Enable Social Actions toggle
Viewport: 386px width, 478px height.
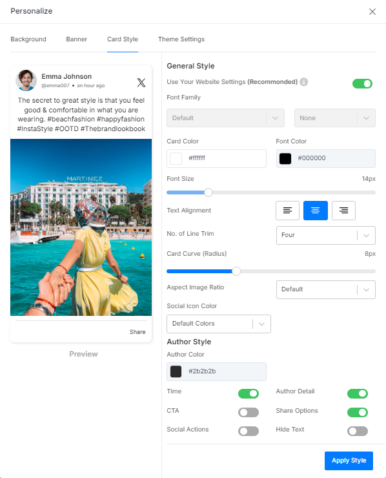[x=249, y=431]
